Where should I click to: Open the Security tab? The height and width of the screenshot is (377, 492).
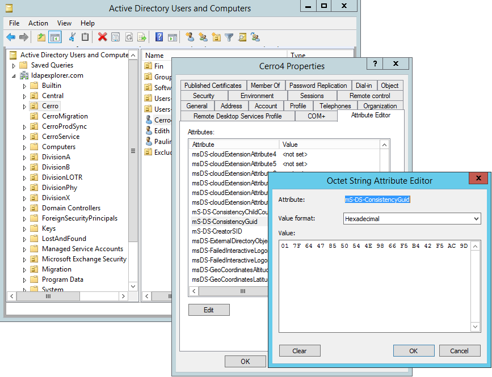203,95
